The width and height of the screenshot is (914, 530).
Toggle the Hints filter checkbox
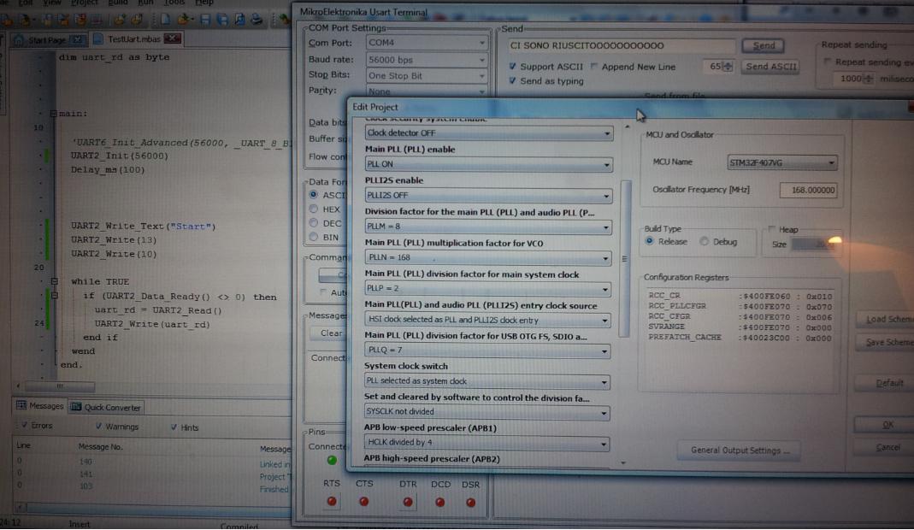(174, 427)
